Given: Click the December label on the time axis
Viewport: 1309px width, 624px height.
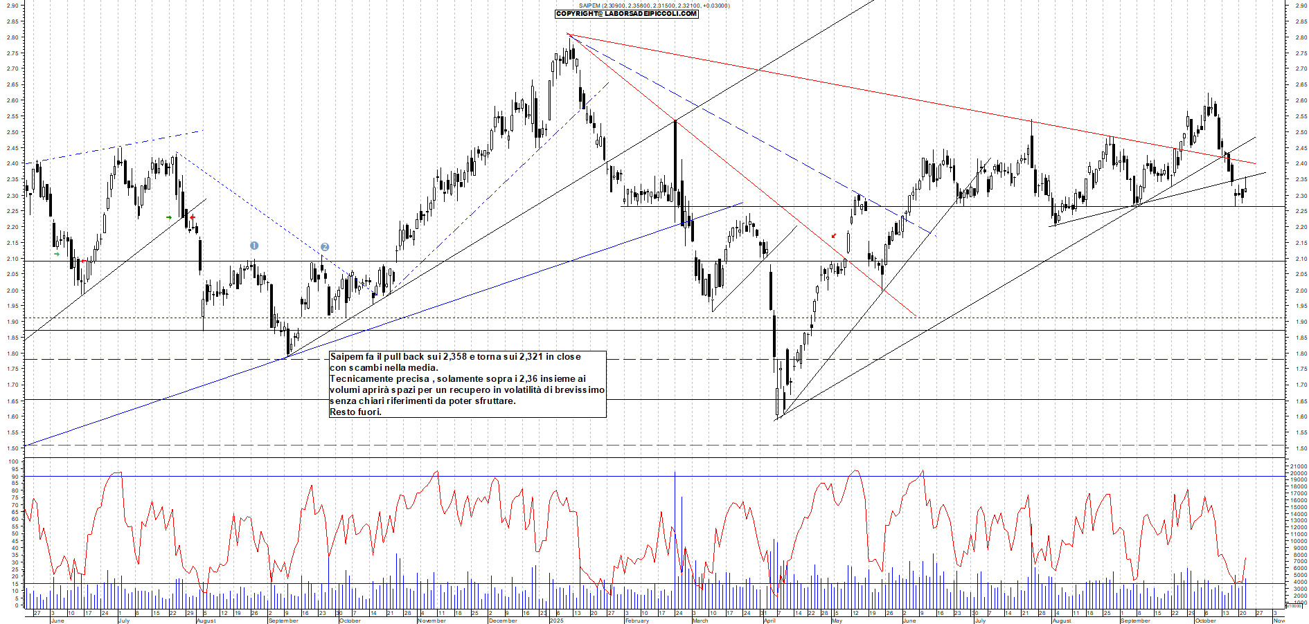Looking at the screenshot, I should (x=502, y=621).
